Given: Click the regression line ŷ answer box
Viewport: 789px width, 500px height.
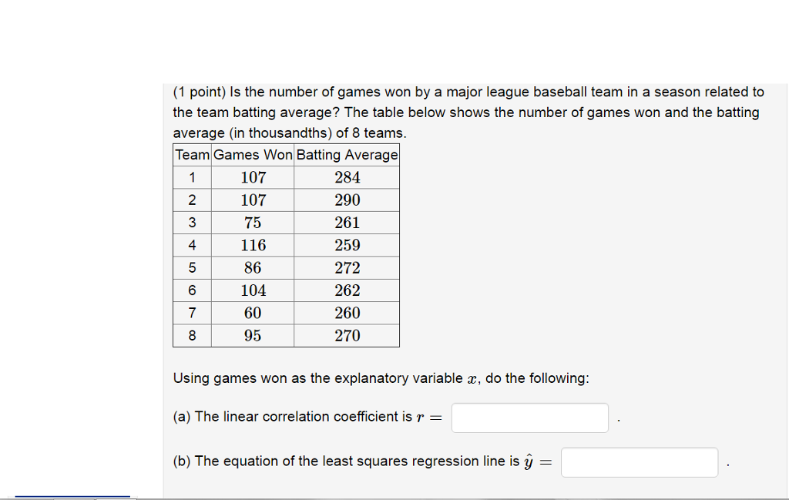Looking at the screenshot, I should pyautogui.click(x=640, y=462).
